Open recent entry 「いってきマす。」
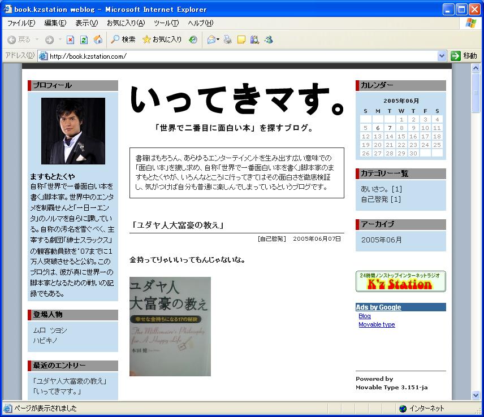 pyautogui.click(x=57, y=392)
